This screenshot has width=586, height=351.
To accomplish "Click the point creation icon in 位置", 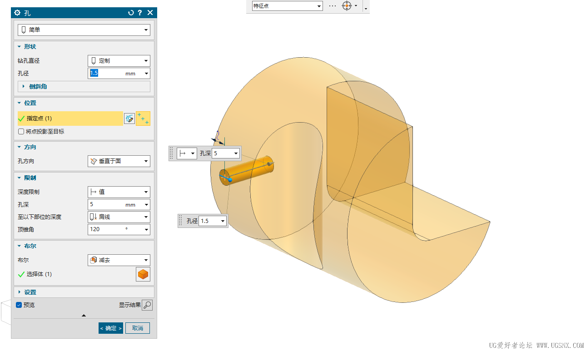I will point(143,119).
